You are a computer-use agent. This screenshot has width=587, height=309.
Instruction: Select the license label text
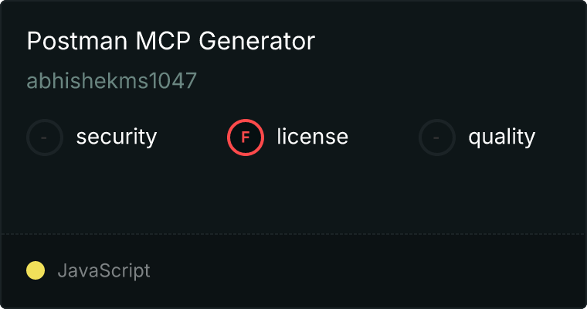tap(313, 136)
